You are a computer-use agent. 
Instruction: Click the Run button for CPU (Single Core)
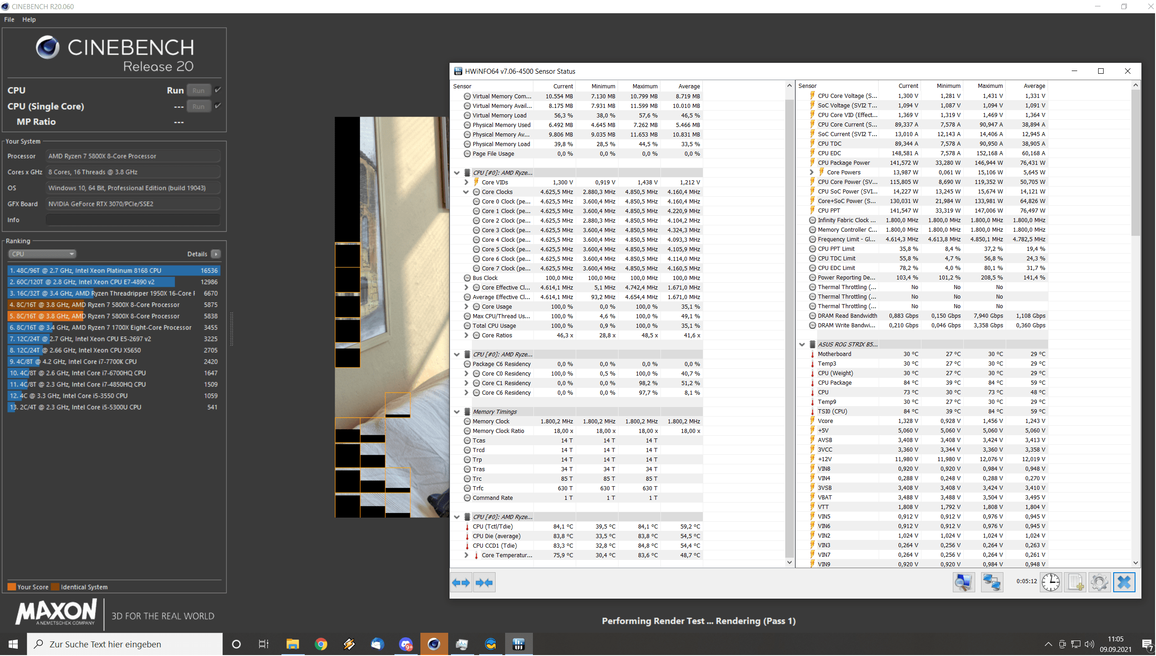(x=199, y=107)
